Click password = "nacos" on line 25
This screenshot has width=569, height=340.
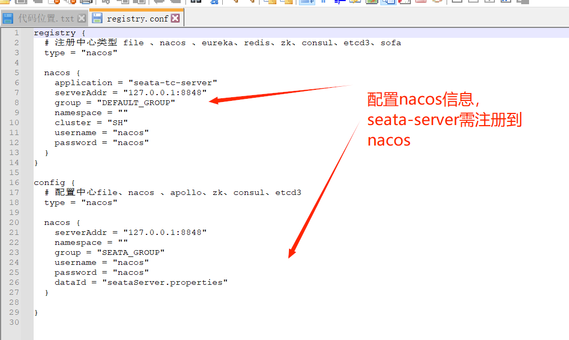coord(101,273)
